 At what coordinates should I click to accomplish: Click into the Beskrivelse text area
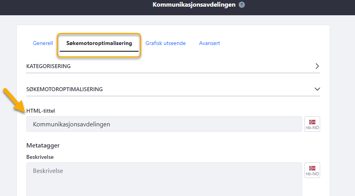click(x=164, y=179)
